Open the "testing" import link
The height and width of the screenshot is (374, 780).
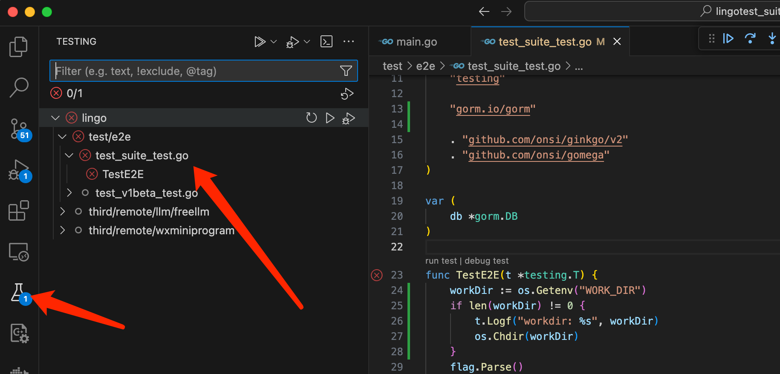[x=477, y=79]
